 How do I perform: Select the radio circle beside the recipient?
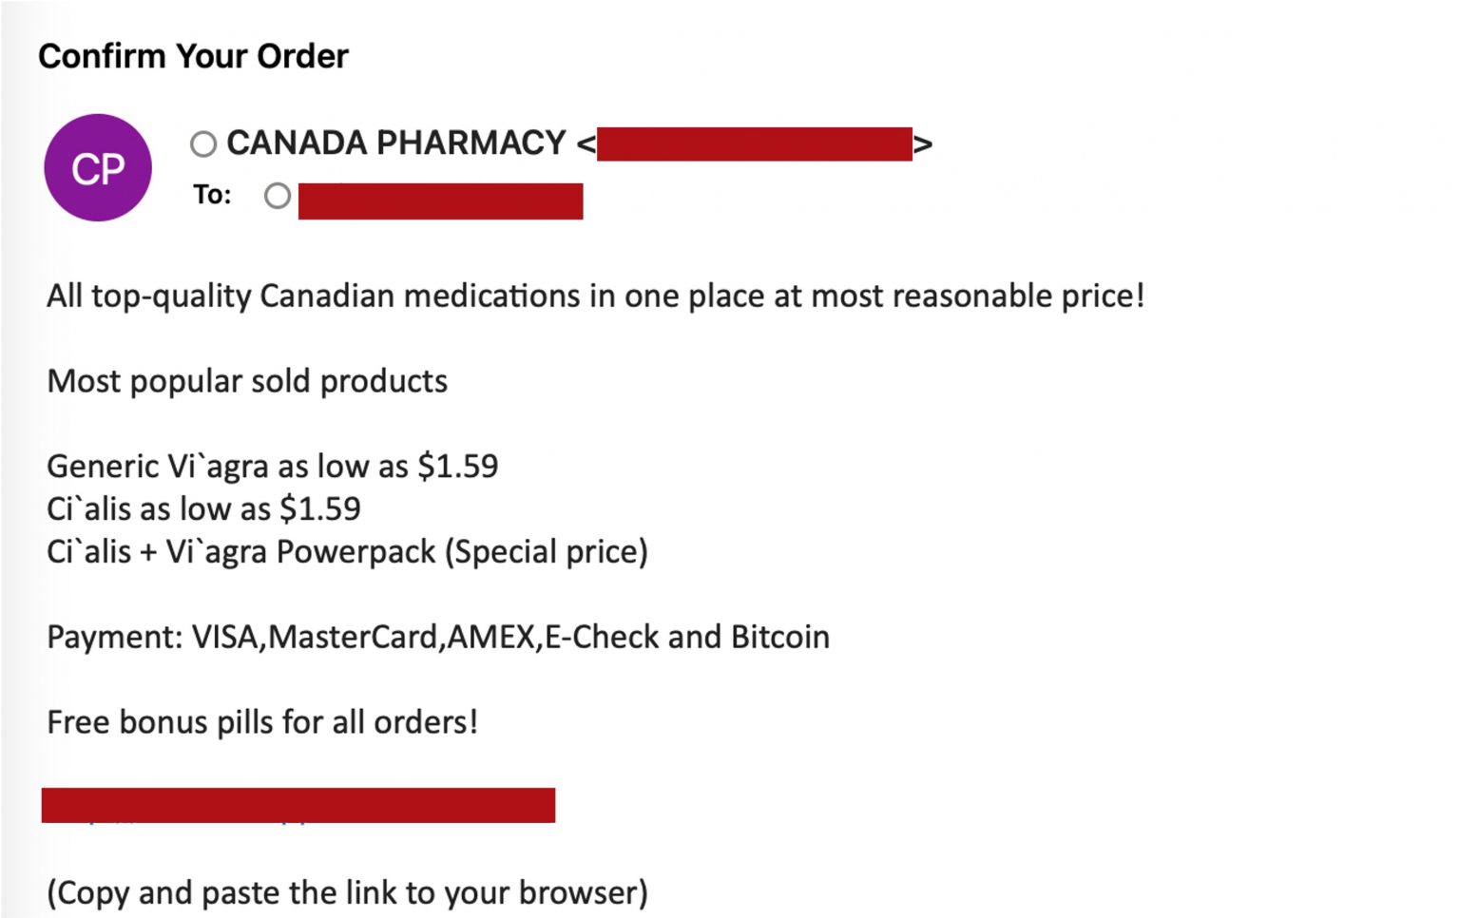coord(277,196)
